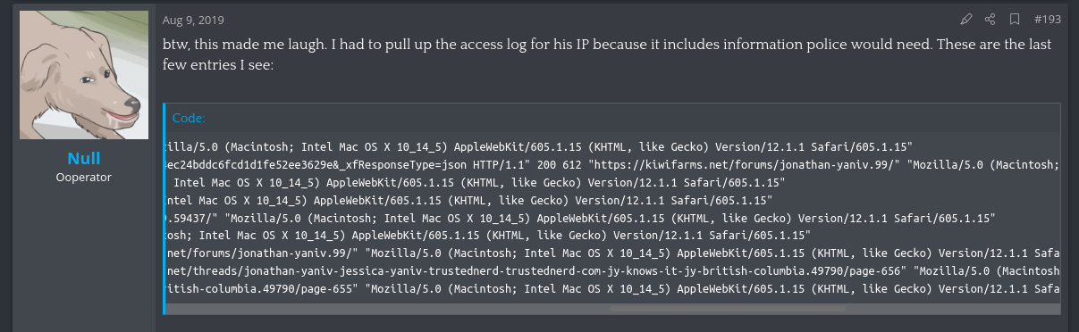Click scrollbar track left of the thumb
Viewport: 1079px width, 332px height.
pos(387,309)
